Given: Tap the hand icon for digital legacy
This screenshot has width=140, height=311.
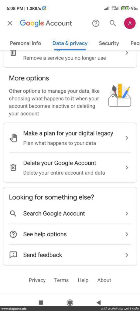Looking at the screenshot, I should point(13,138).
